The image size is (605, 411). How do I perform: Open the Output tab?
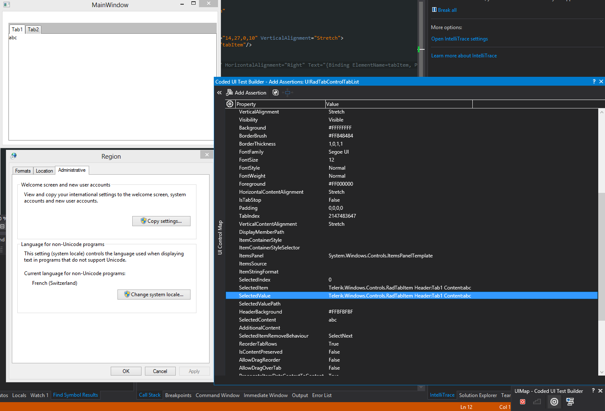coord(300,395)
